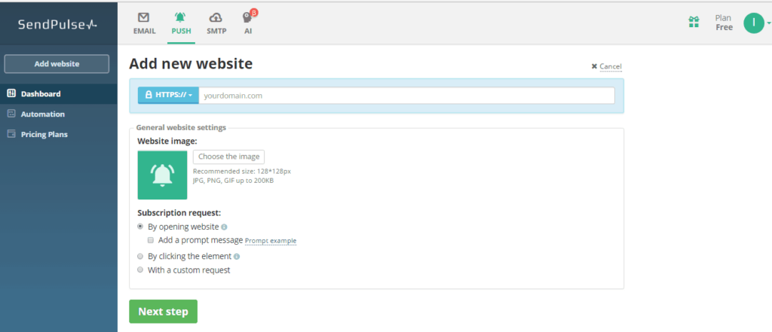This screenshot has height=332, width=772.
Task: Switch to the SMTP service tab
Action: click(216, 23)
